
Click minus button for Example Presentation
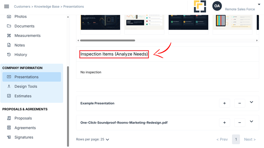(240, 103)
